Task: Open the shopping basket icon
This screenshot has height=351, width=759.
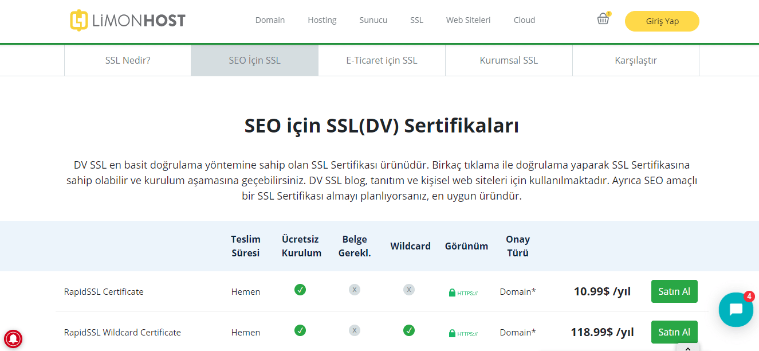Action: 603,19
